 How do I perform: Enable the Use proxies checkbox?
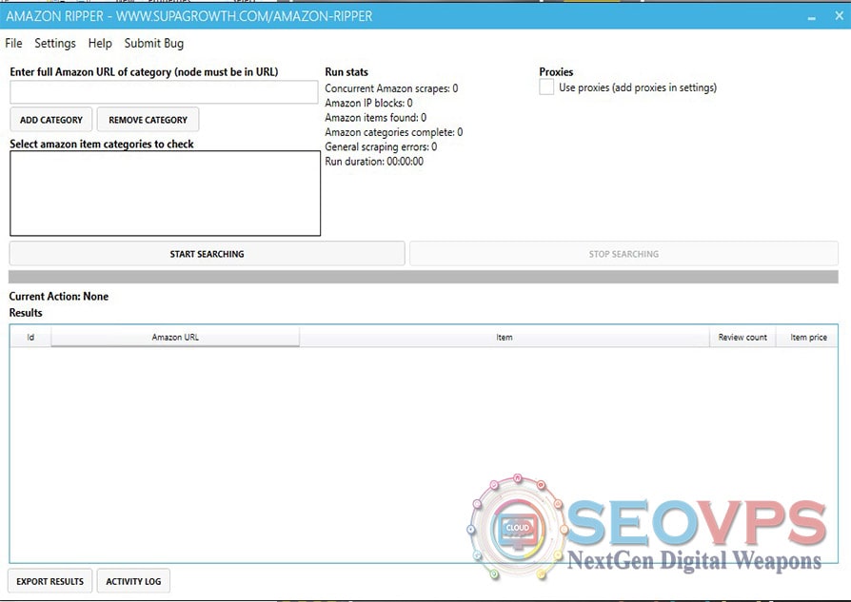pyautogui.click(x=546, y=87)
